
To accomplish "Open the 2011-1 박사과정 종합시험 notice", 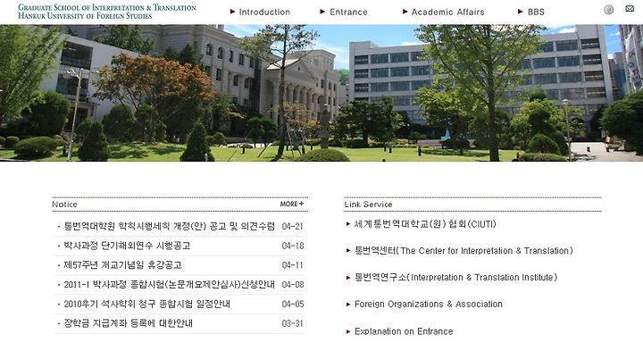I will (x=170, y=284).
